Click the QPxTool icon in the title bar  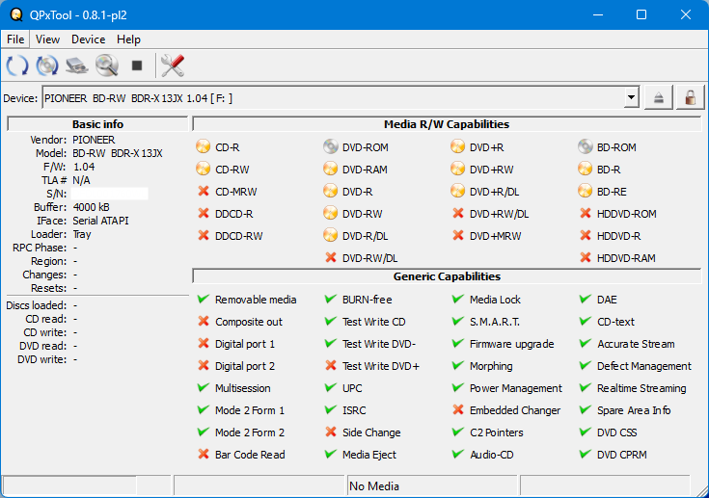coord(15,14)
